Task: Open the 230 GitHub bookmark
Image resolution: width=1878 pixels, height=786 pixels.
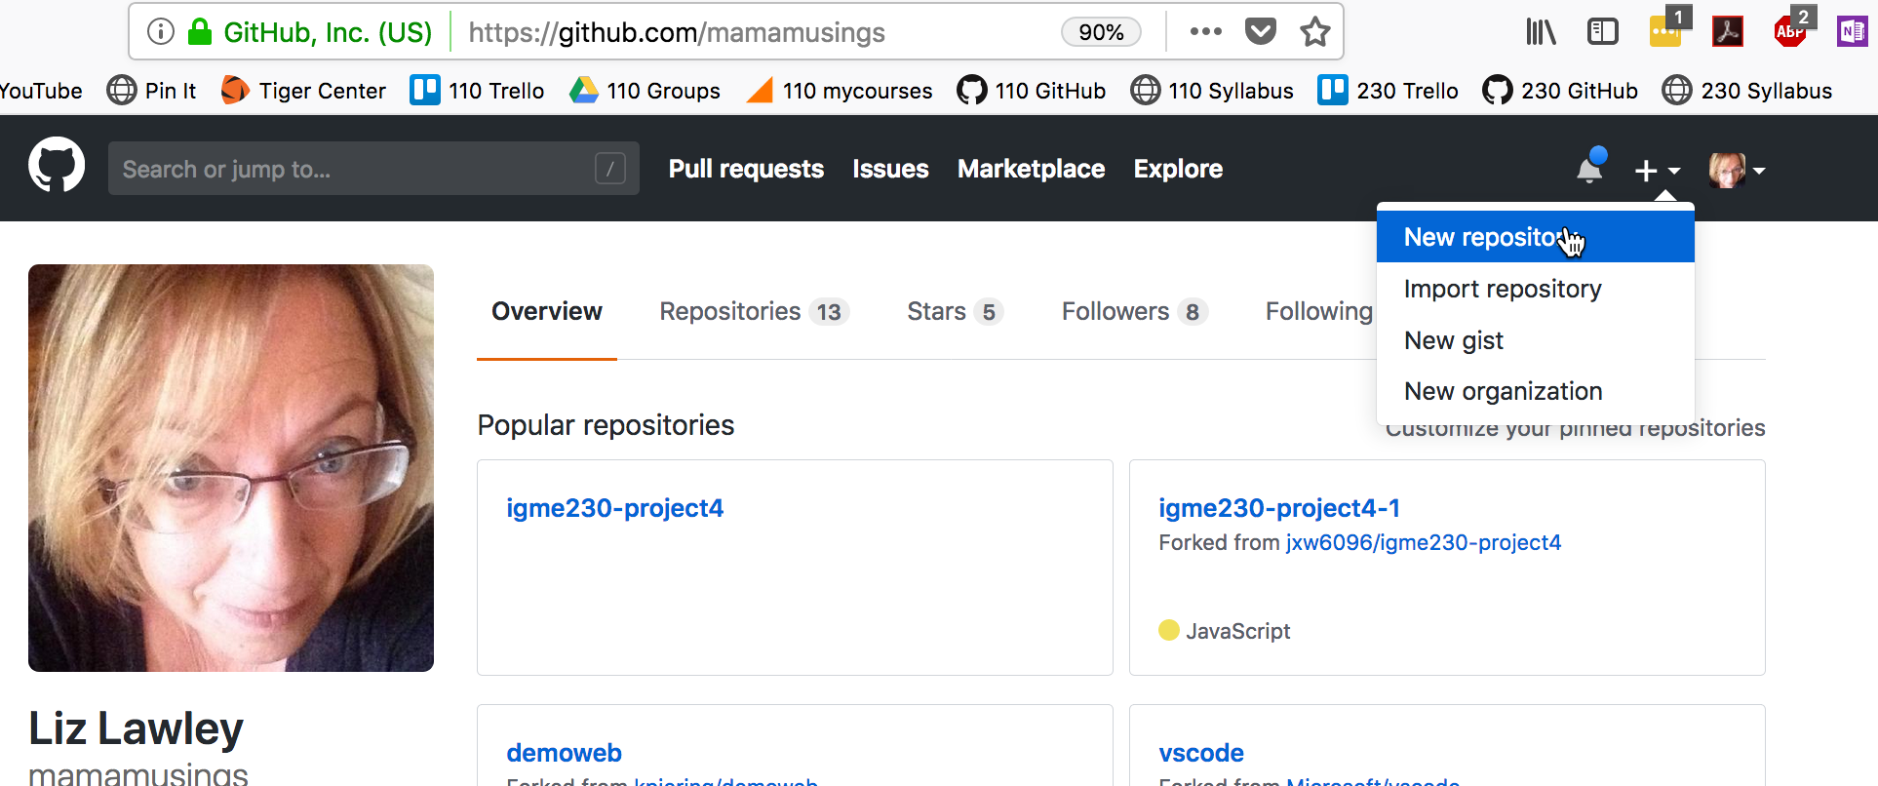Action: coord(1560,91)
